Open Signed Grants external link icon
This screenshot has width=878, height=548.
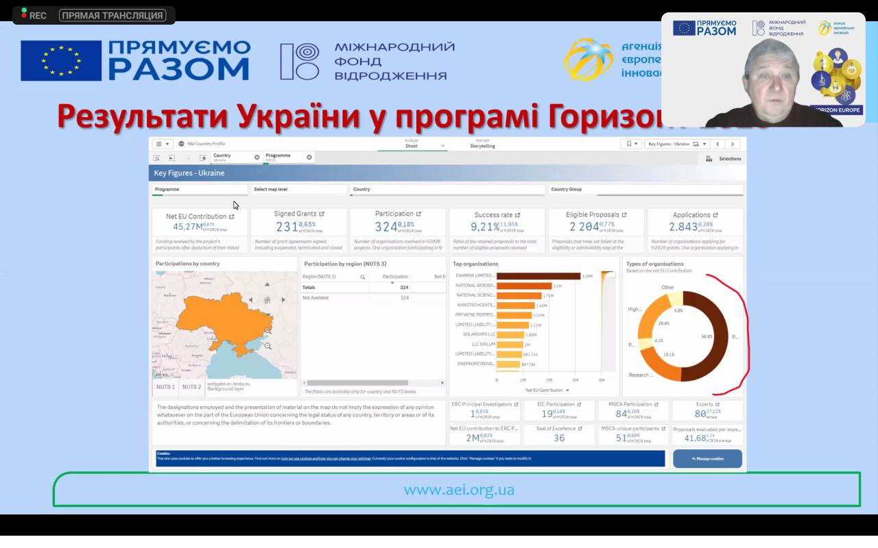coord(322,214)
